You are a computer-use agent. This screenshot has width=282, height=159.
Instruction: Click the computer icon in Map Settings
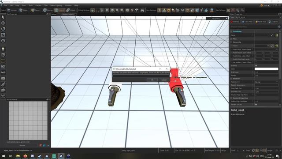coord(228,10)
